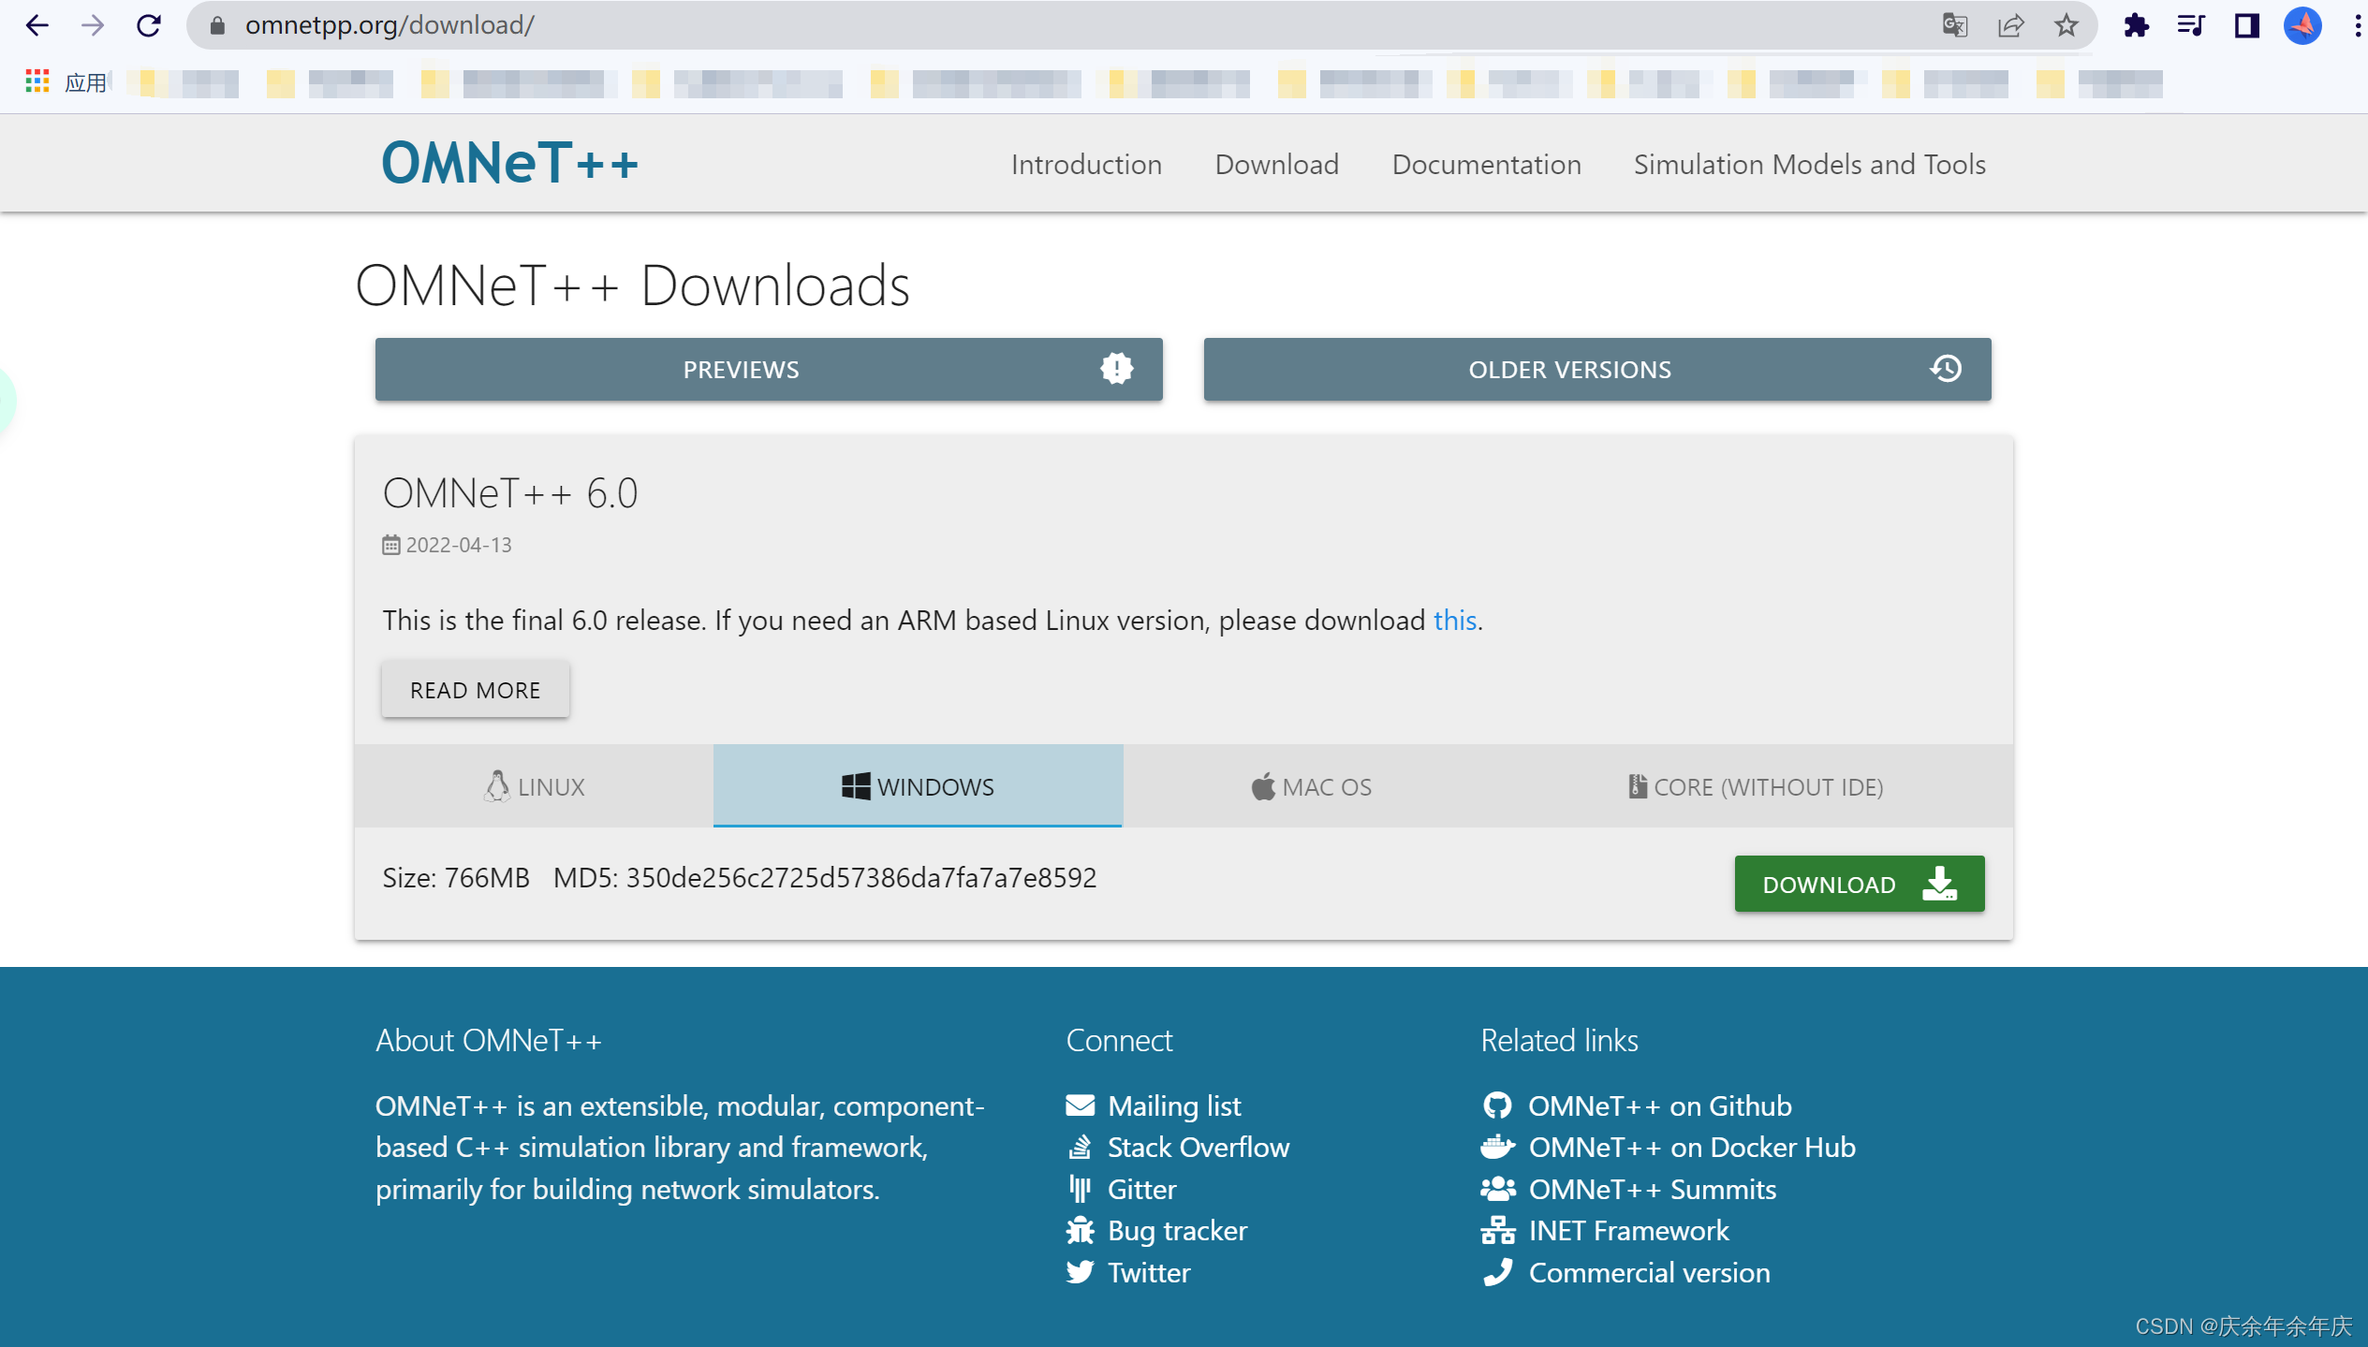2368x1347 pixels.
Task: Bookmark this page with the star icon
Action: tap(2066, 25)
